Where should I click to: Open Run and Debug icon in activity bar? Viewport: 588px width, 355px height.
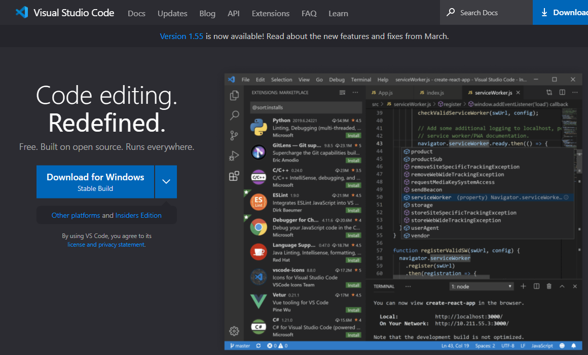(234, 155)
